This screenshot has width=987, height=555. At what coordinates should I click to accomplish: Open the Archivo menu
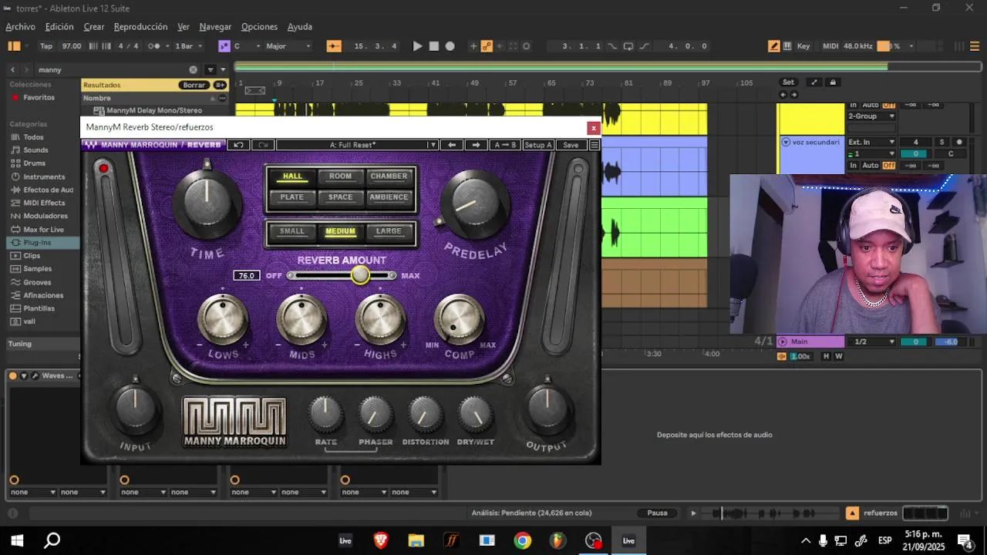(20, 27)
